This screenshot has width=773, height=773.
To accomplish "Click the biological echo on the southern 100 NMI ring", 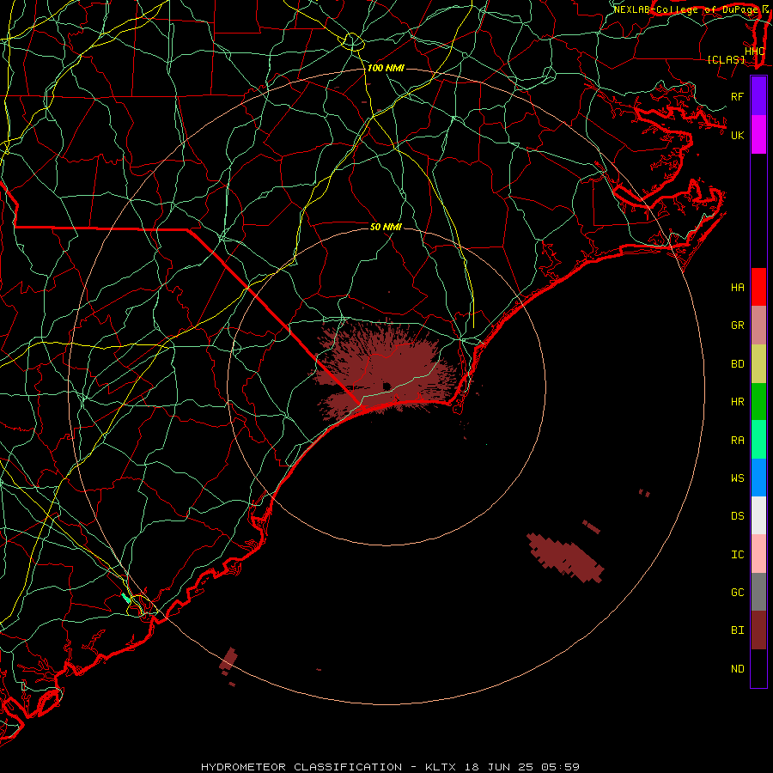I will pyautogui.click(x=228, y=659).
